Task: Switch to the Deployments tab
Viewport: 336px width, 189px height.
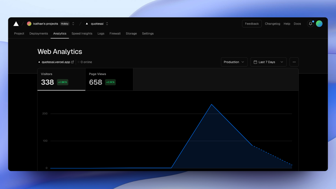Action: point(39,34)
